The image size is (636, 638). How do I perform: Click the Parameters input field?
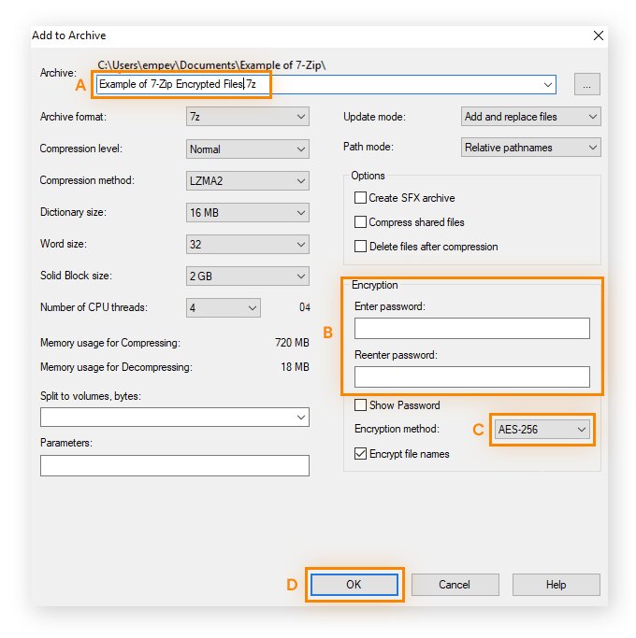(174, 465)
